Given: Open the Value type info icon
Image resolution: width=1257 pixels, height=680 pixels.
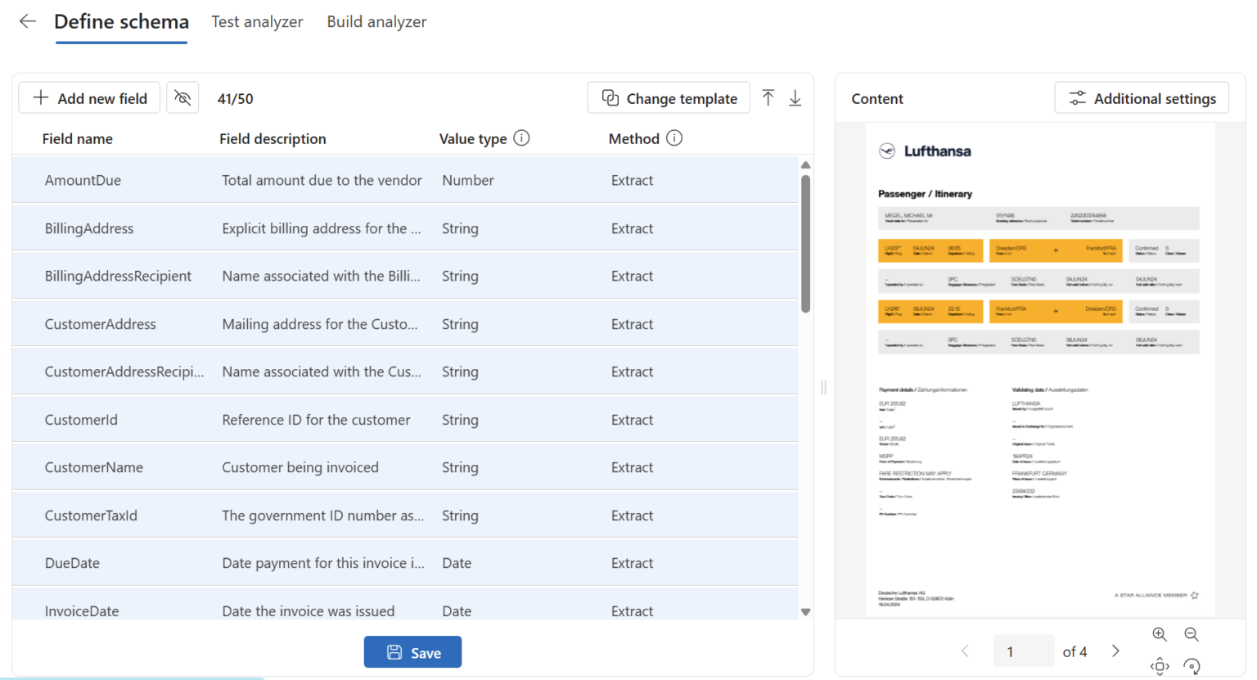Looking at the screenshot, I should click(521, 138).
